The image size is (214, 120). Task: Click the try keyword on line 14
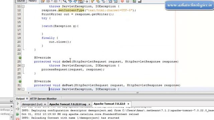coord(44,18)
